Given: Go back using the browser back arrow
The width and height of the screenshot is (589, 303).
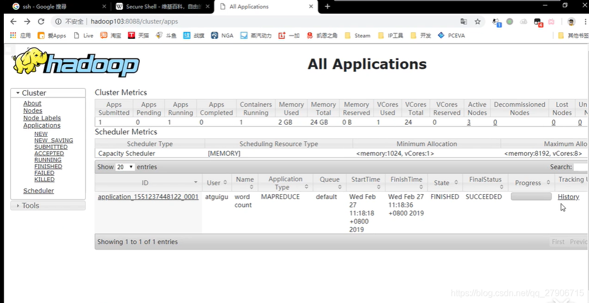Looking at the screenshot, I should 13,21.
